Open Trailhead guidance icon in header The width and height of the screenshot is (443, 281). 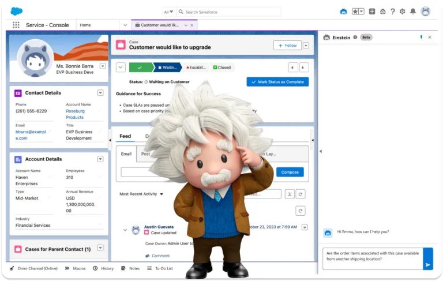click(x=382, y=12)
